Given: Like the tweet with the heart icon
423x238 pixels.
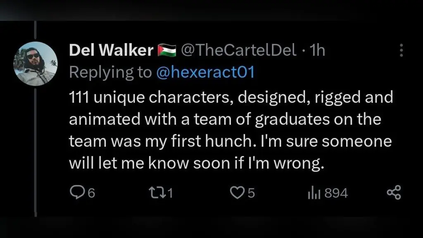Looking at the screenshot, I should (x=237, y=193).
